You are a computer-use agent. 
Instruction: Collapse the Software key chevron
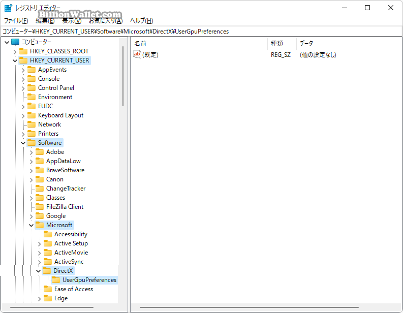(x=23, y=143)
